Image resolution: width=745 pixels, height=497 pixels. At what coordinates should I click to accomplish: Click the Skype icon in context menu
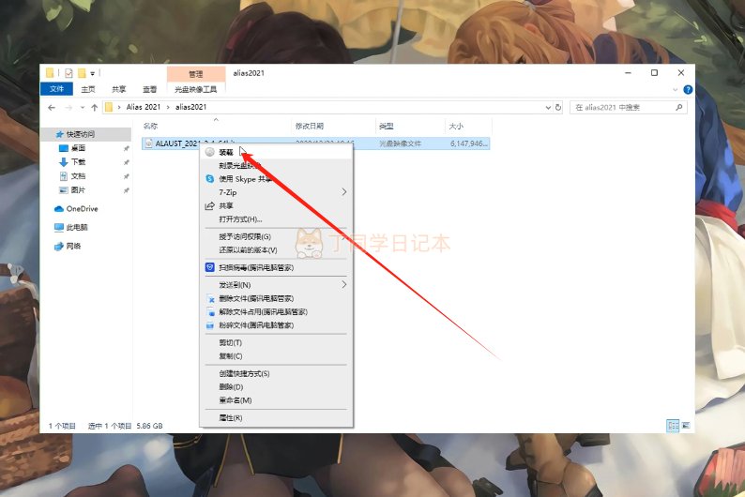pos(210,178)
